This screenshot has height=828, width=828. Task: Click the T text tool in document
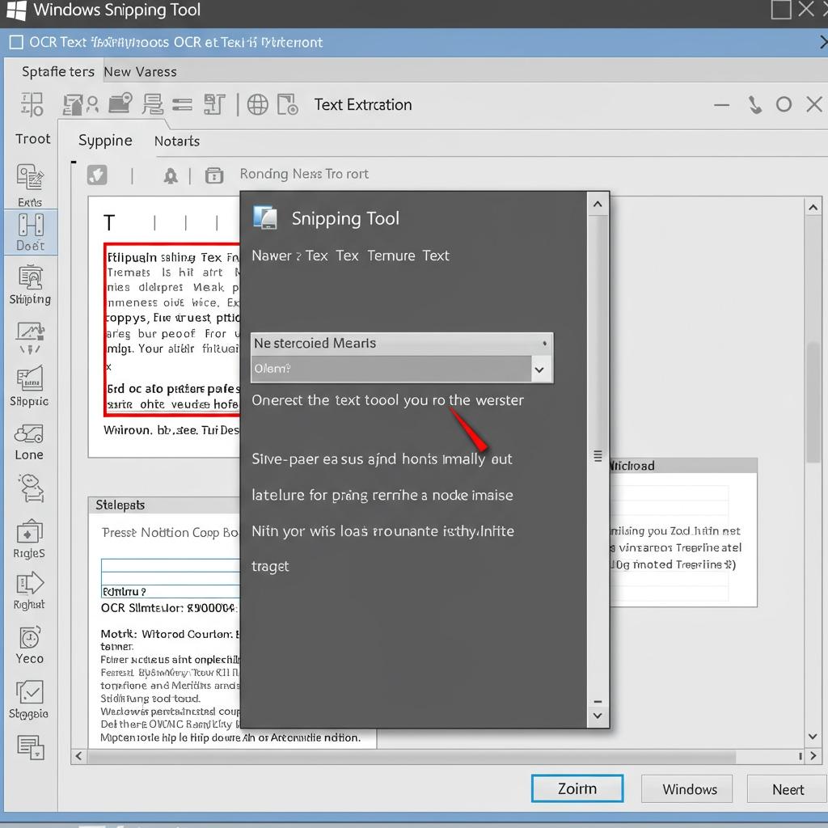109,223
